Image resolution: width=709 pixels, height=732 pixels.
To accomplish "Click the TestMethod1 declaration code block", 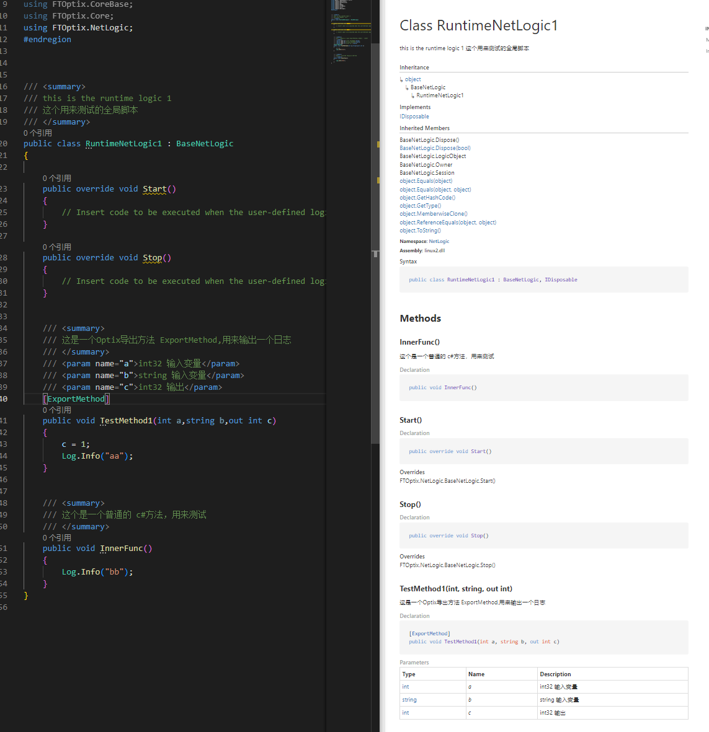I will coord(543,637).
